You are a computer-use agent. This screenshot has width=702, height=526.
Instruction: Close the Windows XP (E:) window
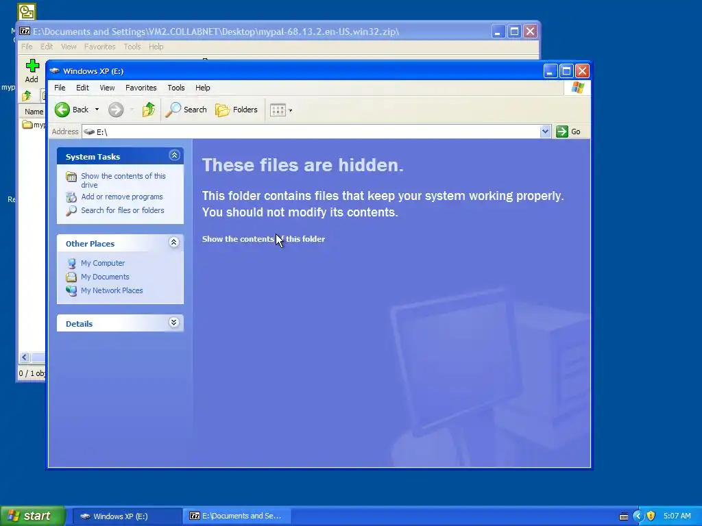(x=582, y=71)
